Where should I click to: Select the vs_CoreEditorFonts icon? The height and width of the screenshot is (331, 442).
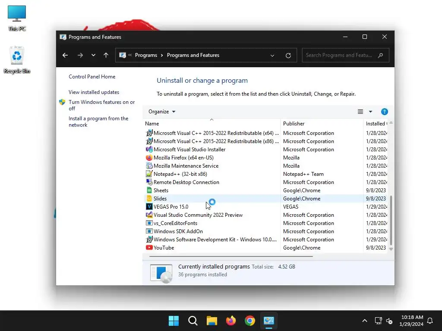click(149, 223)
